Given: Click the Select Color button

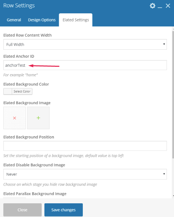Looking at the screenshot, I should click(x=22, y=91).
